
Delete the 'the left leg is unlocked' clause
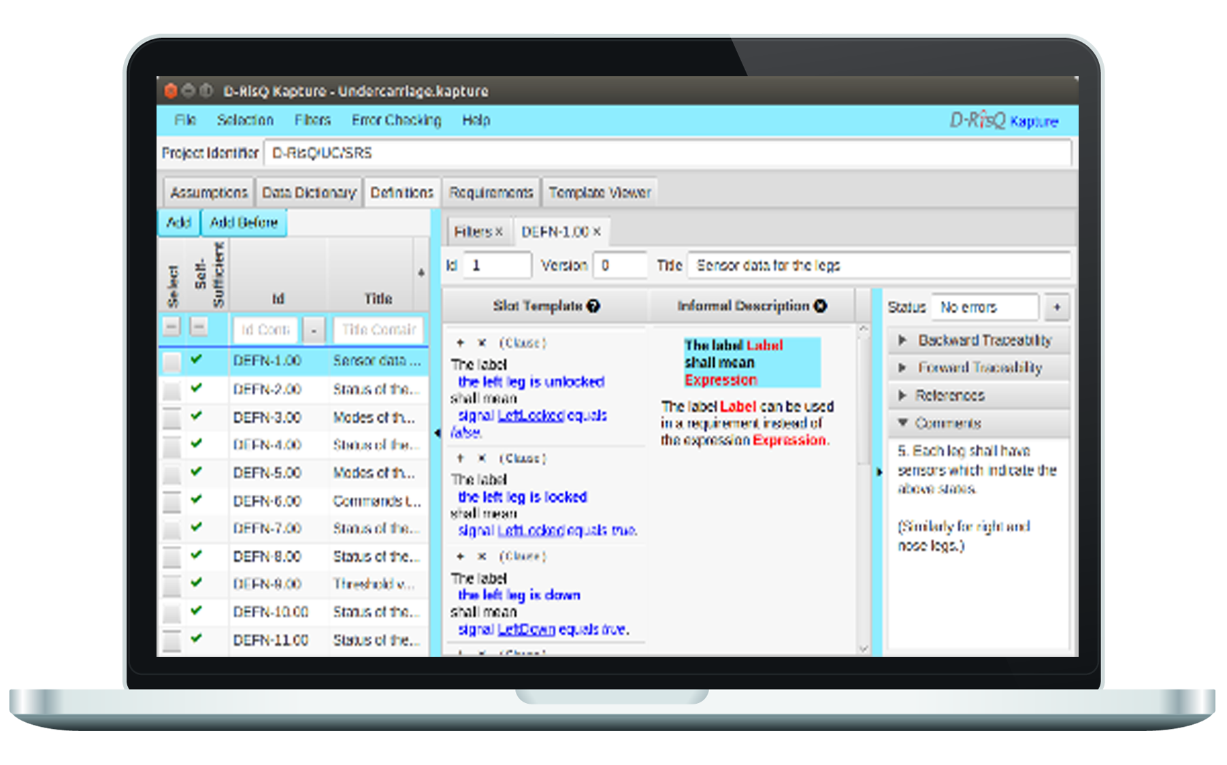tap(481, 343)
